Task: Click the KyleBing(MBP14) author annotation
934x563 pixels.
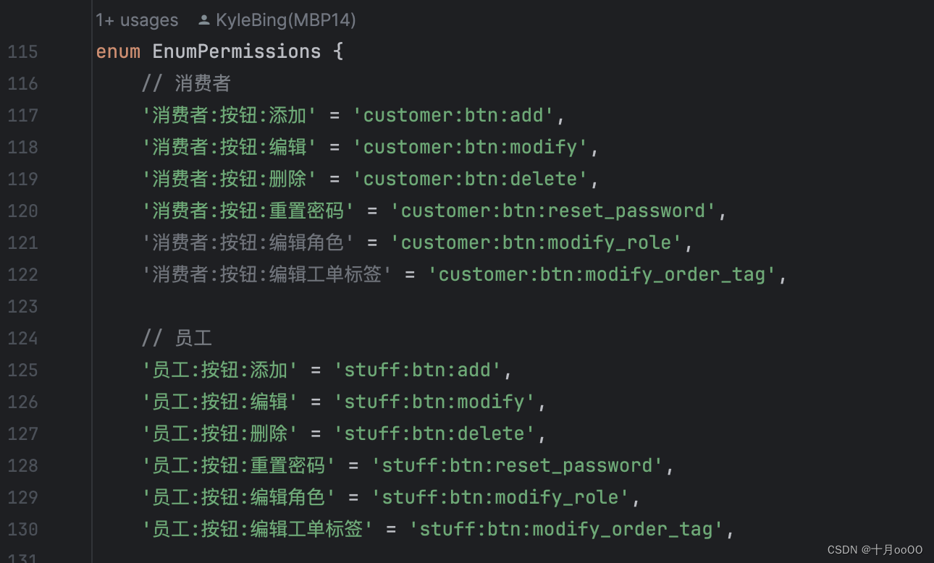Action: (x=285, y=20)
